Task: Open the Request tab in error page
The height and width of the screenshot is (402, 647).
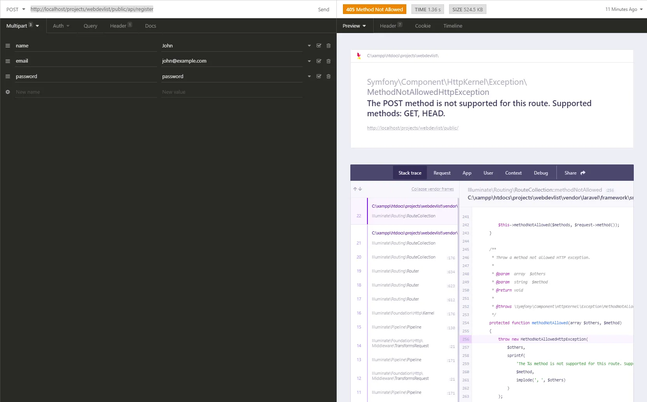Action: (442, 173)
